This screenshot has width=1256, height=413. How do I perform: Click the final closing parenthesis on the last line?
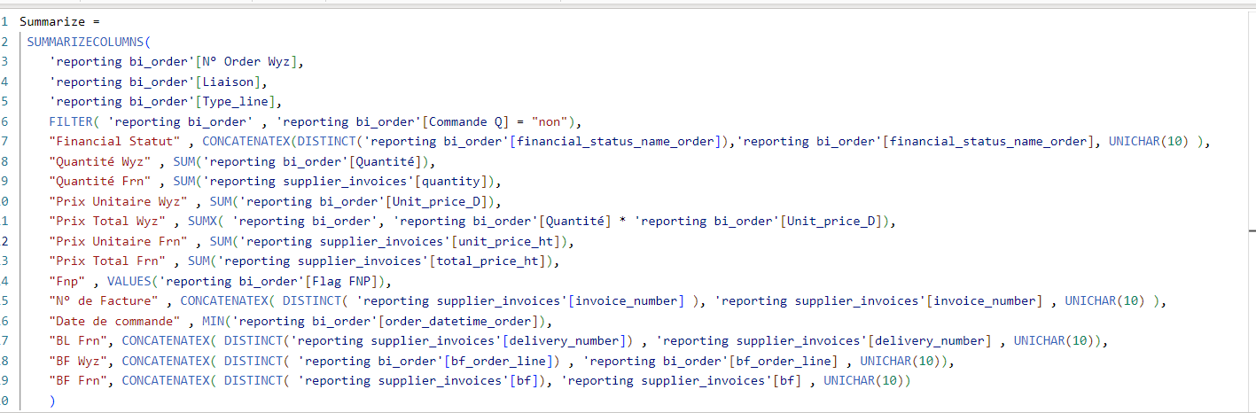click(52, 401)
